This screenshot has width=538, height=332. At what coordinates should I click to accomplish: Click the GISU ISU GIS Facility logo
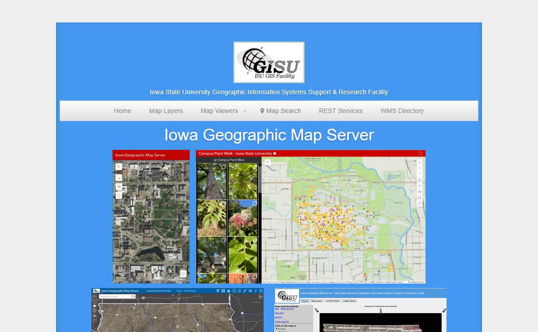tap(269, 62)
